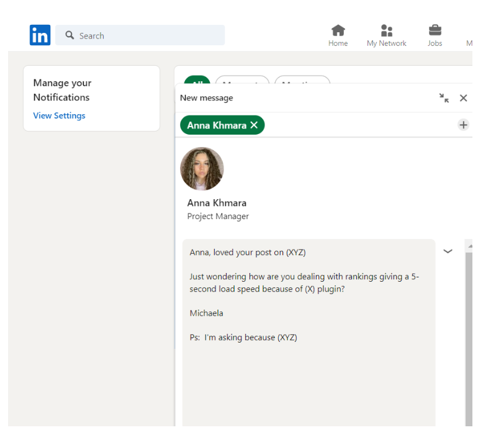
Task: Click the Project Manager subtitle text
Action: pos(218,217)
